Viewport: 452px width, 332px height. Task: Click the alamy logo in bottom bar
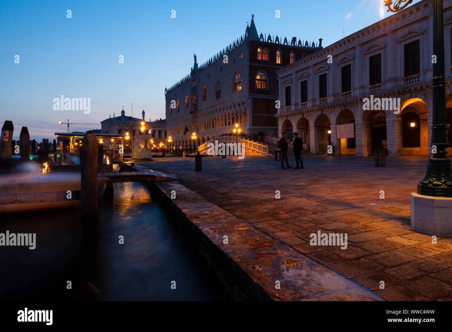(x=35, y=316)
